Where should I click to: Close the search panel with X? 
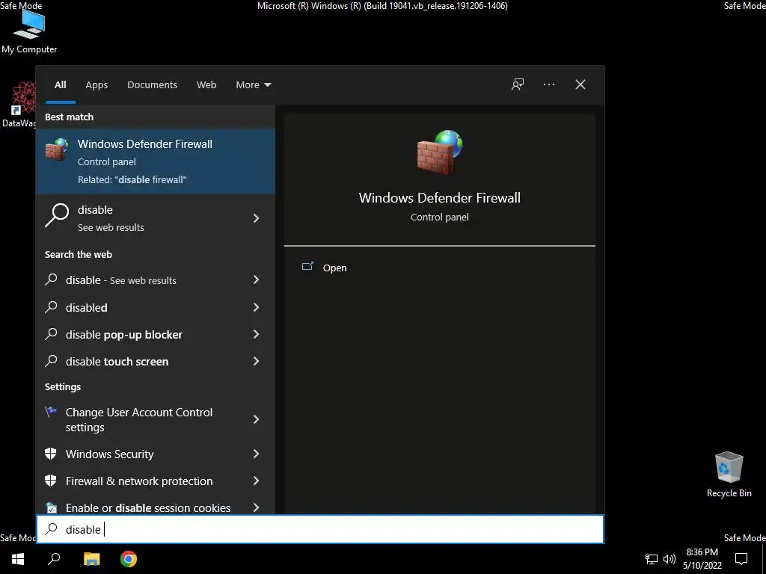tap(580, 84)
